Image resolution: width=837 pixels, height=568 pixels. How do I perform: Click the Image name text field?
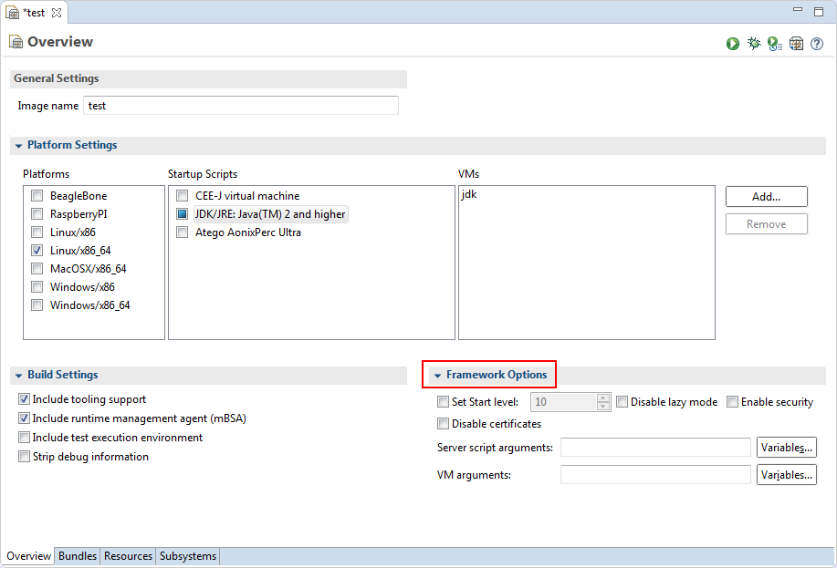(x=240, y=105)
